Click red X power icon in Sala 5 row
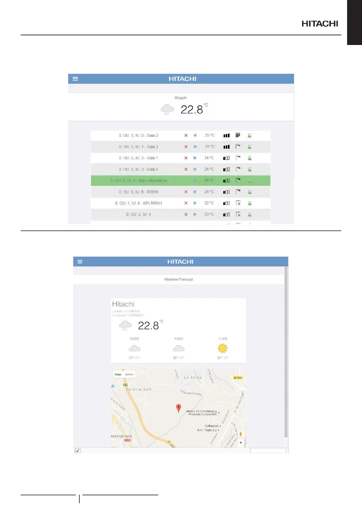 [x=186, y=169]
